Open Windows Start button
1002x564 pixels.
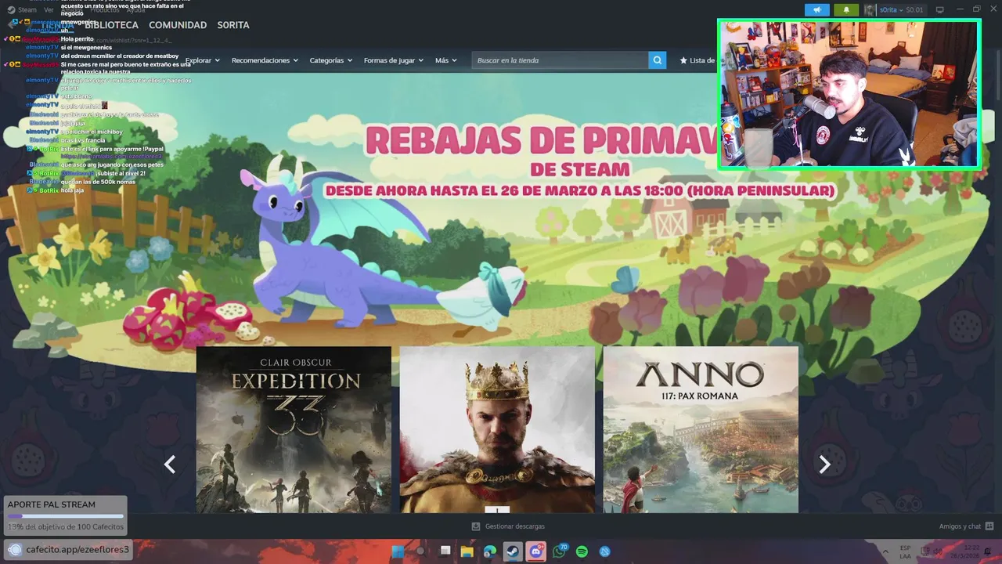tap(398, 551)
